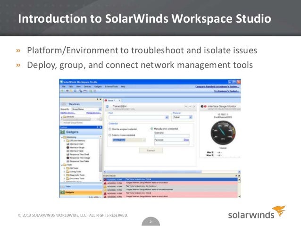Click the Connect button
The height and width of the screenshot is (226, 301).
point(151,151)
